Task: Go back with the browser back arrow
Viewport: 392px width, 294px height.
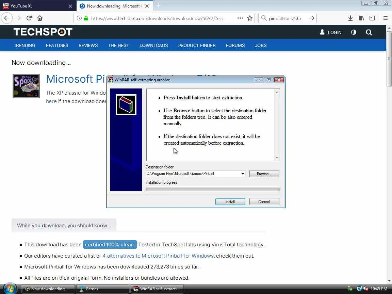Action: 7,18
